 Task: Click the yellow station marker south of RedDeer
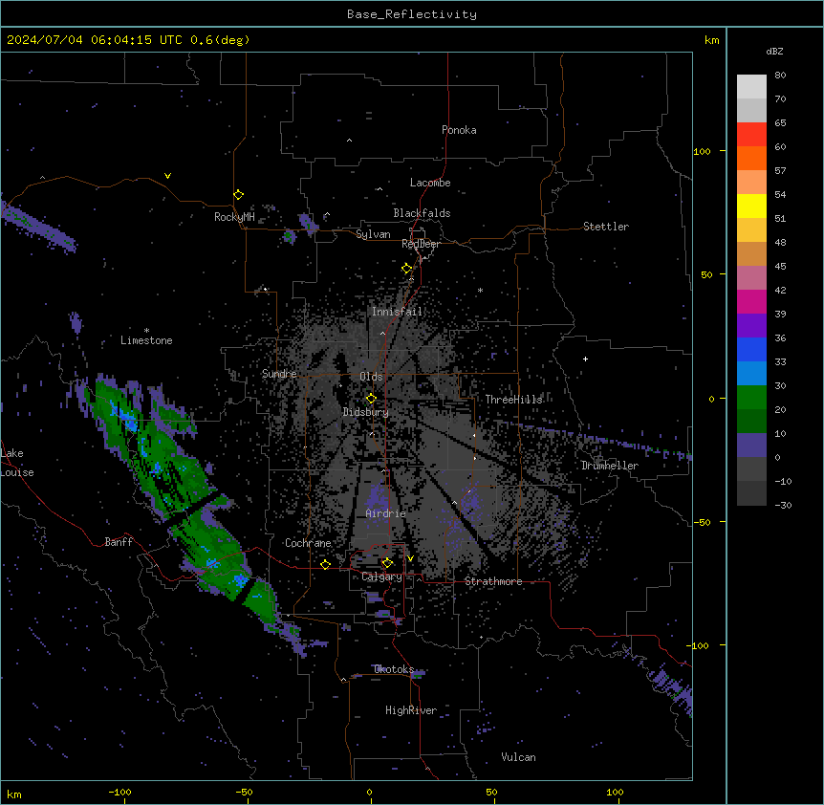[406, 269]
